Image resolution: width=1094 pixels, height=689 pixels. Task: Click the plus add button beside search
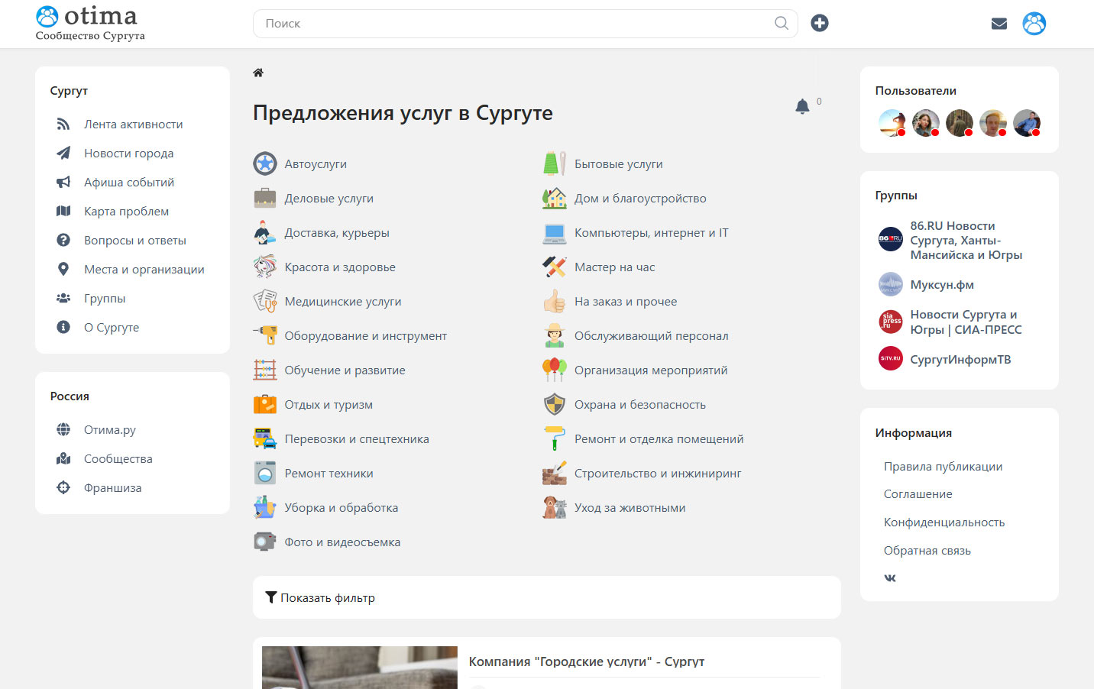point(820,23)
